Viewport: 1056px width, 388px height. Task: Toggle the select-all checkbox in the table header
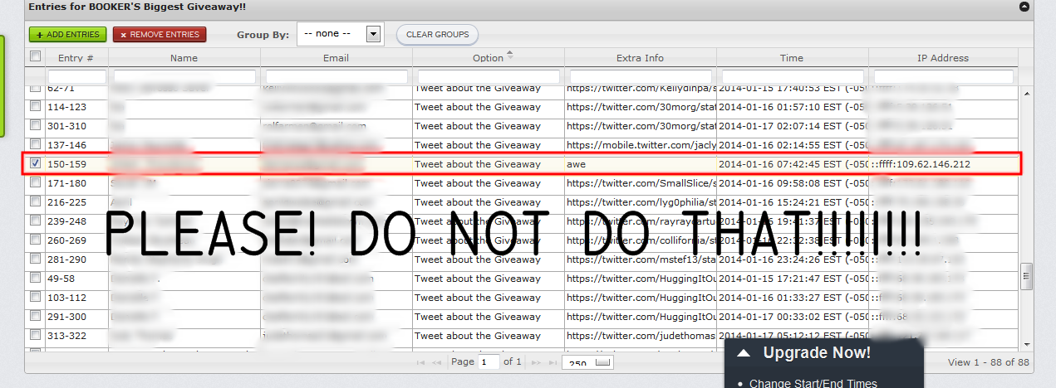point(35,56)
